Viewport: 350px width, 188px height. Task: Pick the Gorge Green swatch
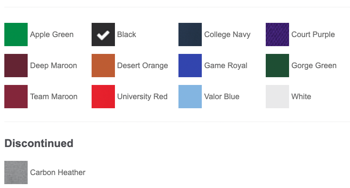click(x=277, y=66)
